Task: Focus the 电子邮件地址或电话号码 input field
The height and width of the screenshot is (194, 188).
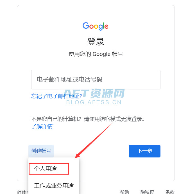Action: (x=96, y=80)
